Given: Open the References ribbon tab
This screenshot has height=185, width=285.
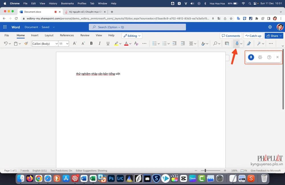Looking at the screenshot, I should click(67, 35).
